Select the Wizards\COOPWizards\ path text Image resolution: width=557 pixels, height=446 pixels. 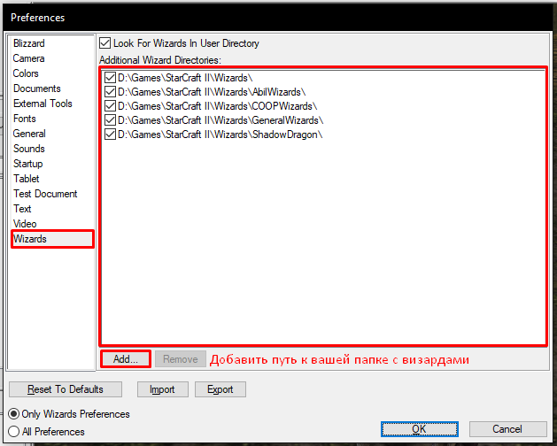[218, 106]
